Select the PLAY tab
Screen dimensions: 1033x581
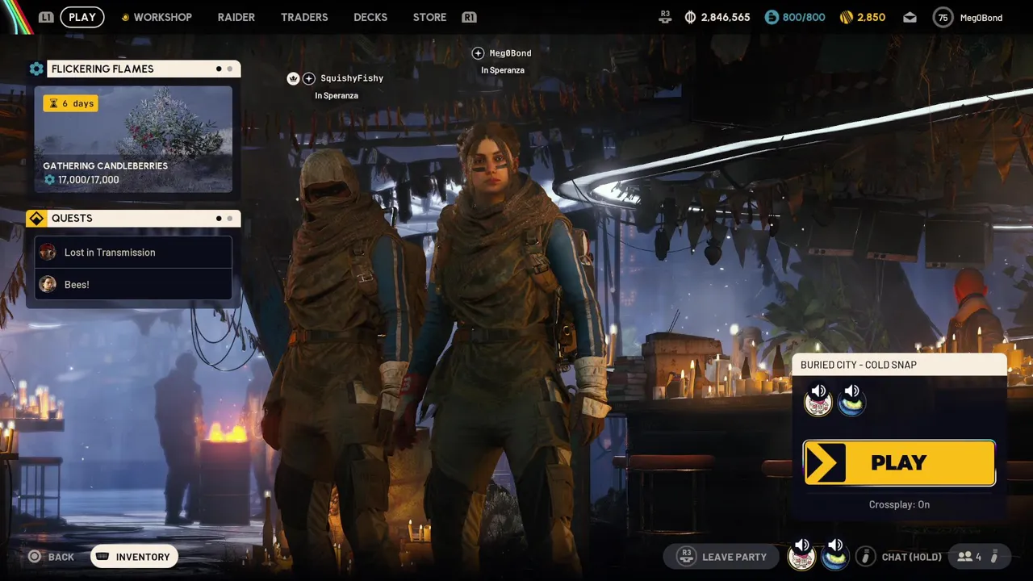coord(82,17)
